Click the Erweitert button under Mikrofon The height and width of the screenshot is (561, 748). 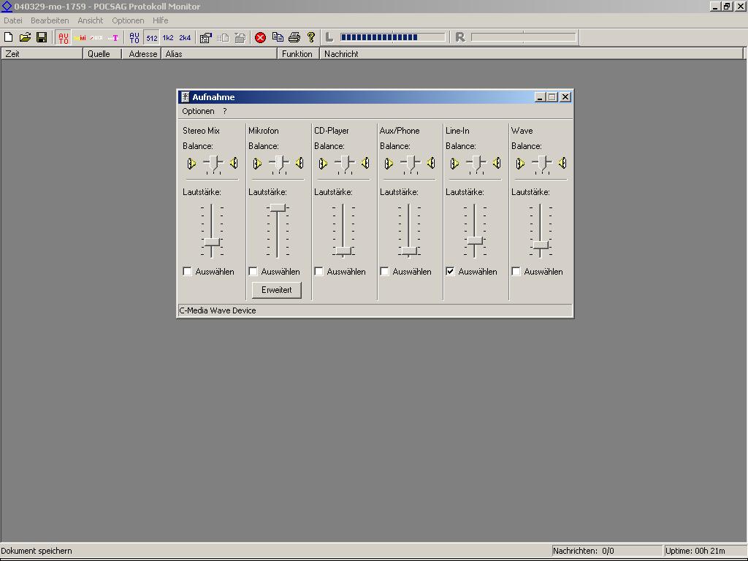tap(277, 290)
